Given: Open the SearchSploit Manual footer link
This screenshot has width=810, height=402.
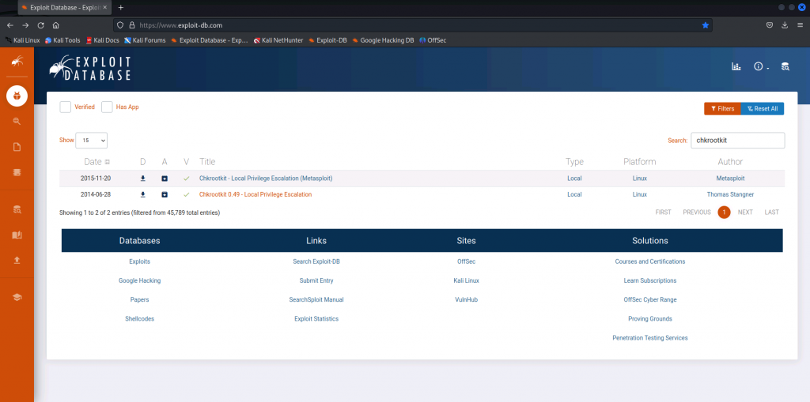Looking at the screenshot, I should [316, 300].
